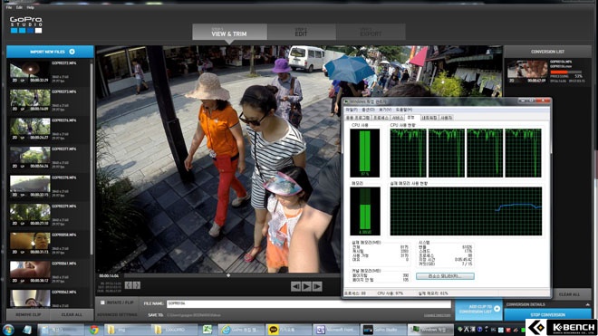
Task: Switch to Task Manager Applications tab
Action: click(357, 118)
